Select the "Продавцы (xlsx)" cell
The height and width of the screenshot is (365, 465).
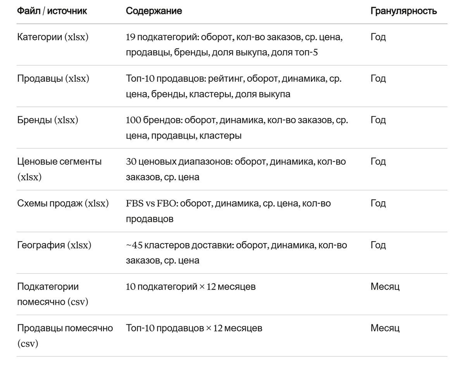pyautogui.click(x=53, y=79)
